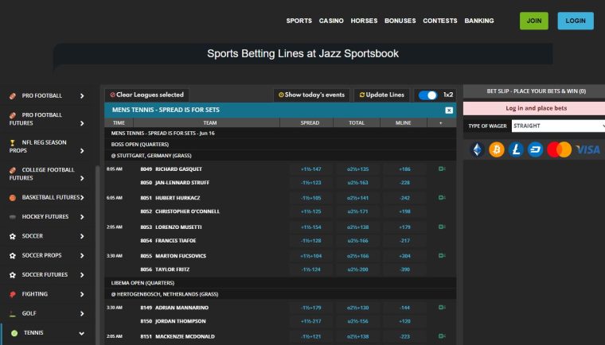Click Clear Leagues selected button
605x345 pixels.
coord(147,95)
